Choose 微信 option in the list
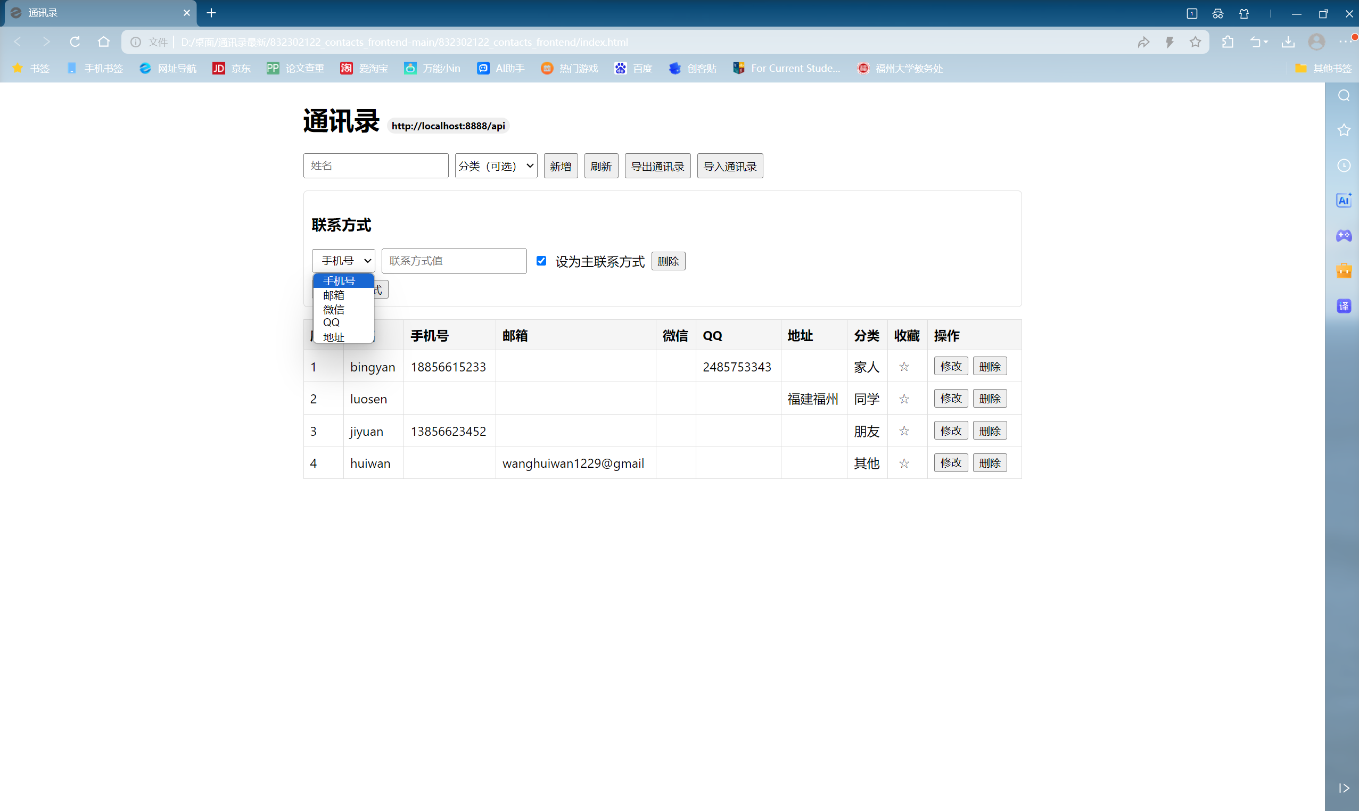 [334, 309]
